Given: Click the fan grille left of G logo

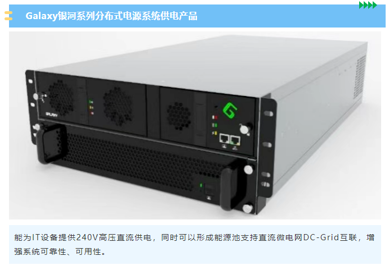Looking at the screenshot, I should pyautogui.click(x=178, y=116).
